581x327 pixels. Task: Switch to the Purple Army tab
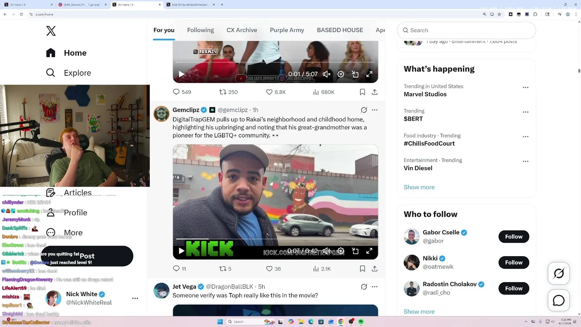click(x=287, y=30)
